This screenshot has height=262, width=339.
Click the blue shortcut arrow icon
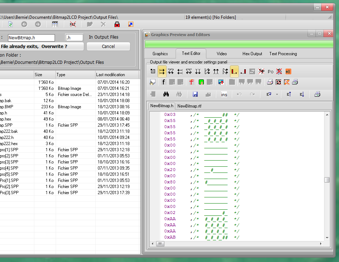coord(130,25)
